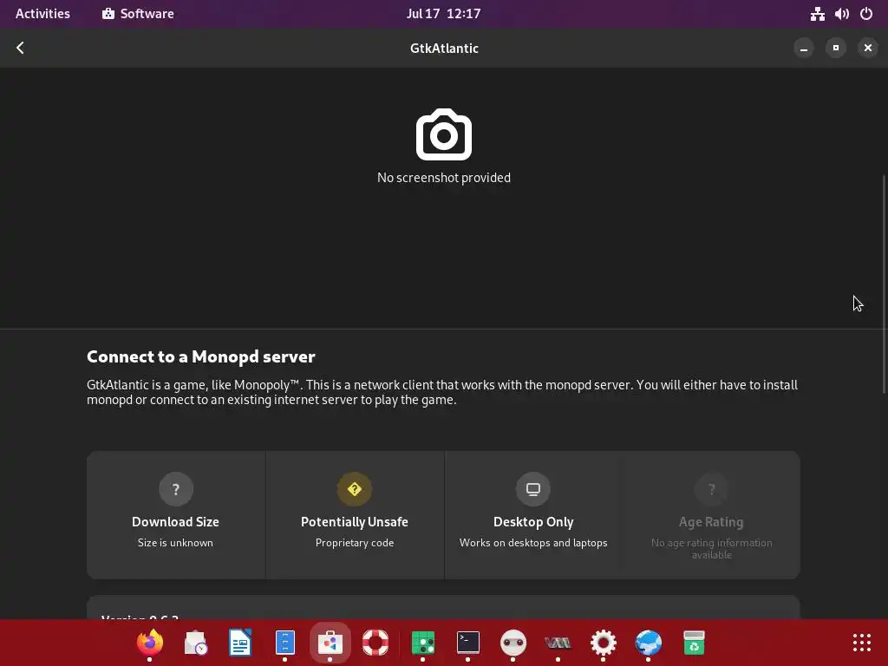
Task: Minimize the Software window
Action: (x=803, y=48)
